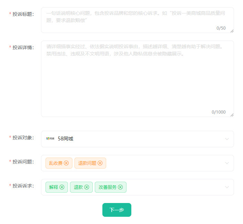Viewport: 243px width, 224px height.
Task: Remove the 改善服务 tag via its X icon
Action: pyautogui.click(x=120, y=187)
